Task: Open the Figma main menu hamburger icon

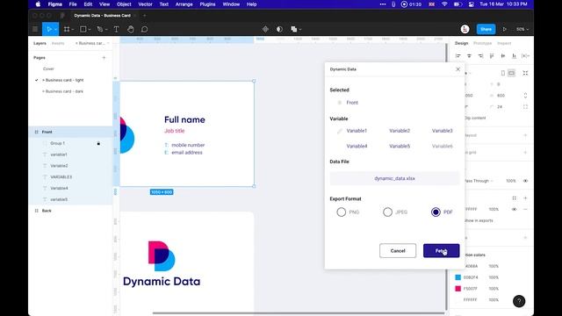Action: [35, 29]
